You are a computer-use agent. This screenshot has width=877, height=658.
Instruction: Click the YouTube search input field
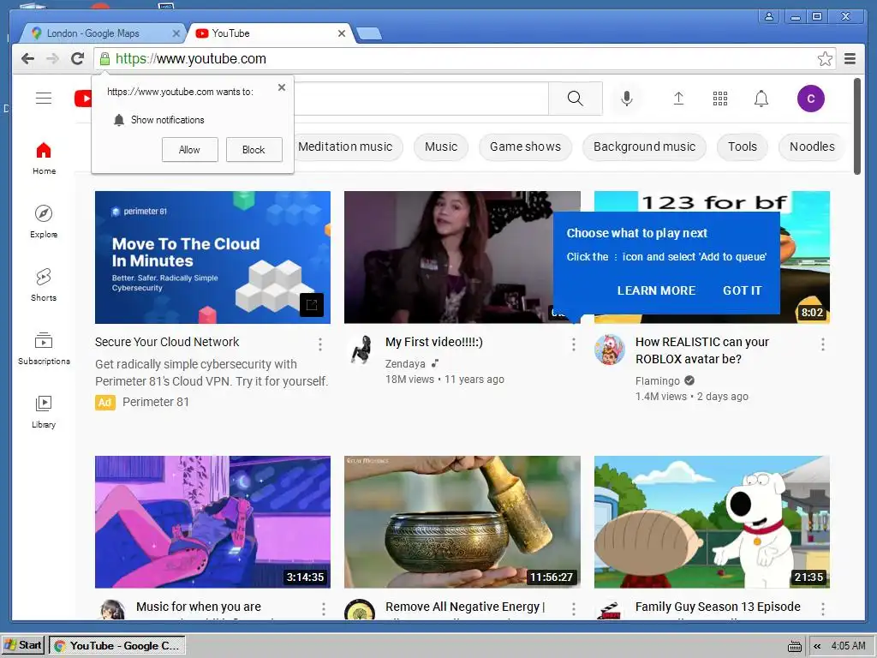point(421,99)
